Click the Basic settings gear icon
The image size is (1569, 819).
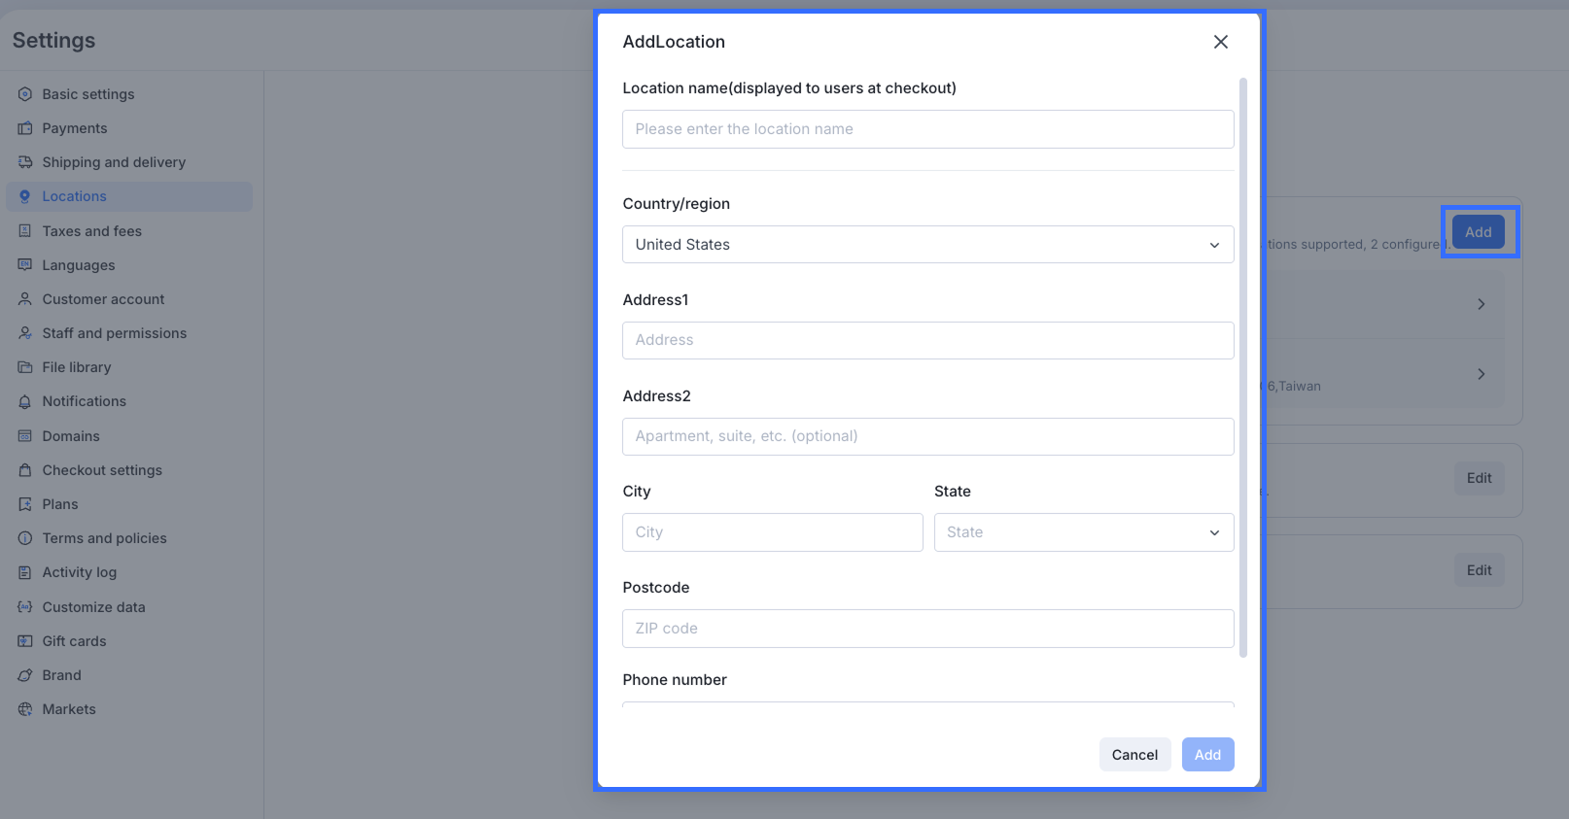point(25,94)
